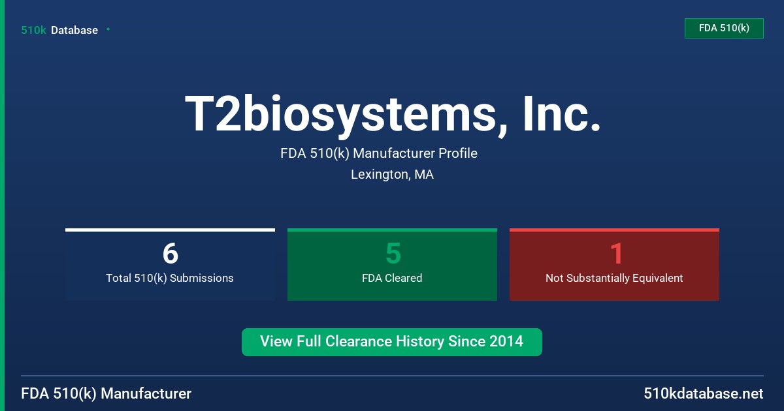Viewport: 784px width, 411px height.
Task: Click the FDA 510(k) Manufacturer footer text
Action: 106,393
